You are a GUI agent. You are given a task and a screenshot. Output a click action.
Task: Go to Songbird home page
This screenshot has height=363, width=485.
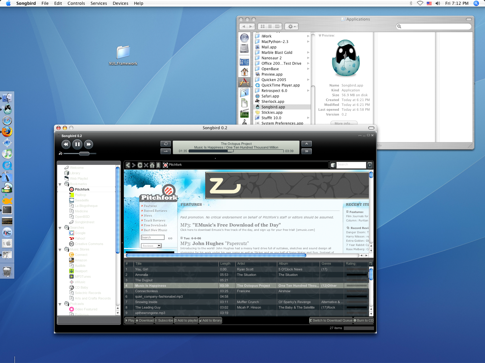click(152, 165)
